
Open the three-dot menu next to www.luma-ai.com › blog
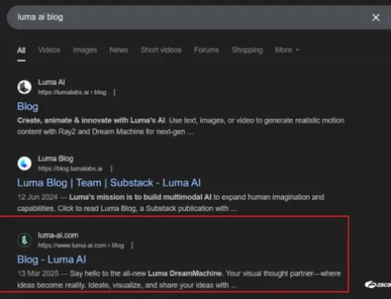click(132, 245)
